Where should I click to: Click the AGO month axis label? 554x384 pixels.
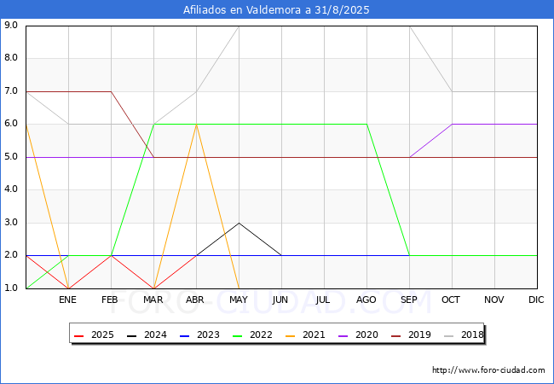366,300
